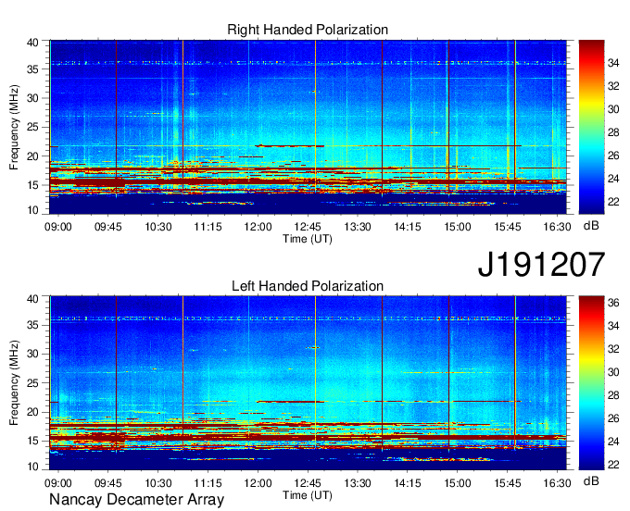Click the bottom plot's dB color bar
The image size is (630, 511).
[x=591, y=383]
